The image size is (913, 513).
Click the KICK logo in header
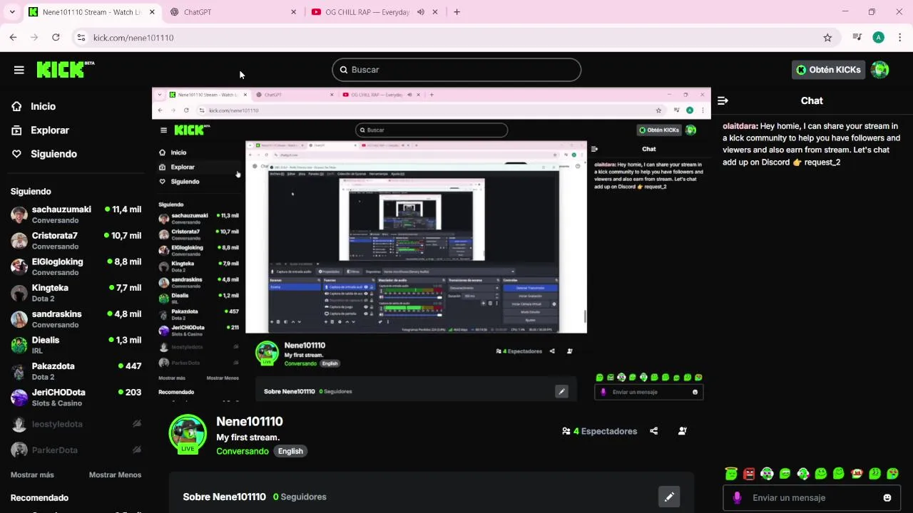coord(65,69)
